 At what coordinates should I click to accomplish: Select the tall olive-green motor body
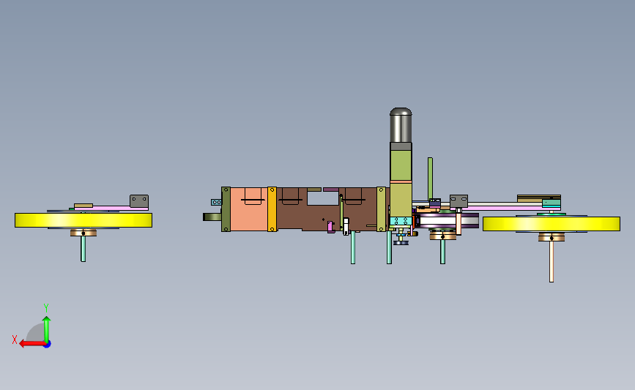(401, 165)
